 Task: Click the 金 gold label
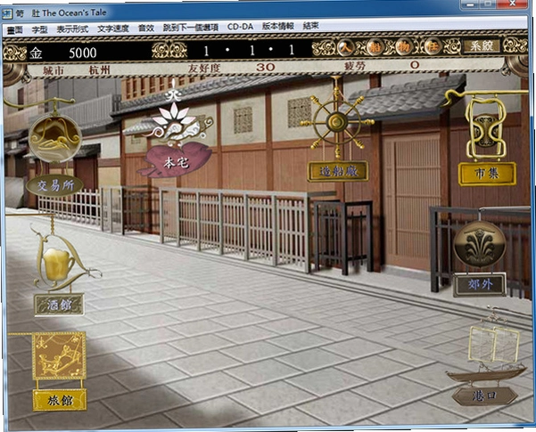coord(36,53)
